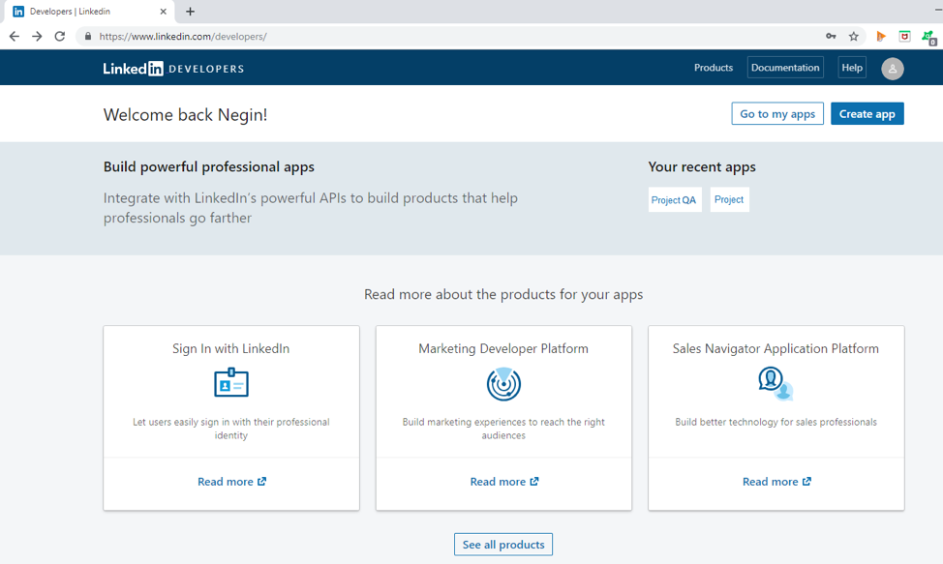The height and width of the screenshot is (564, 943).
Task: Click the red shield extension icon
Action: pos(904,37)
